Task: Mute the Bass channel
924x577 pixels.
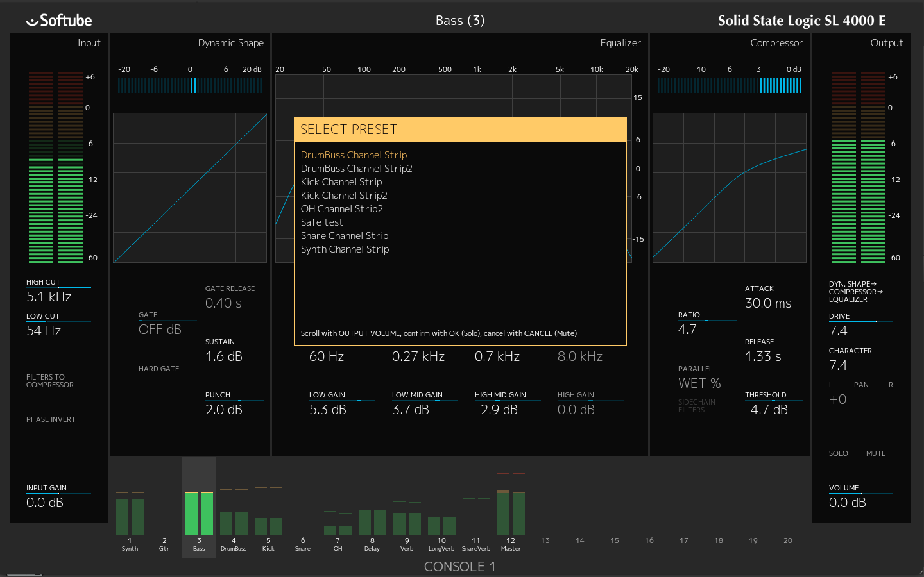Action: [875, 453]
